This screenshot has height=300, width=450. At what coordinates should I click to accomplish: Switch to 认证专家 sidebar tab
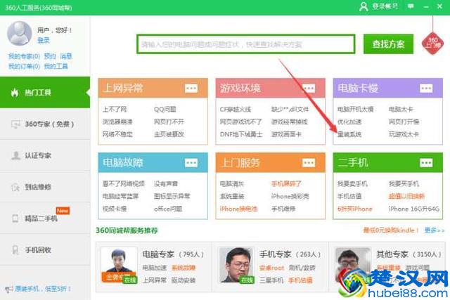click(45, 155)
